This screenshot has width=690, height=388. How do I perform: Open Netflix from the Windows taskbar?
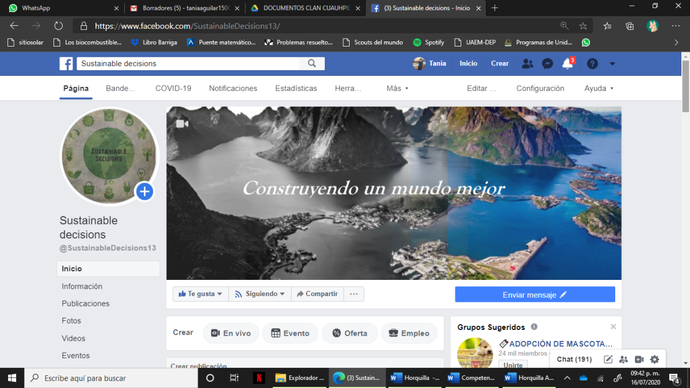(x=259, y=378)
